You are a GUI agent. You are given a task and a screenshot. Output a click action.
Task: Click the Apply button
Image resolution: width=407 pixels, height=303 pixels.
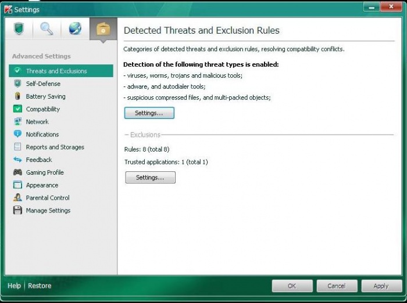(381, 286)
